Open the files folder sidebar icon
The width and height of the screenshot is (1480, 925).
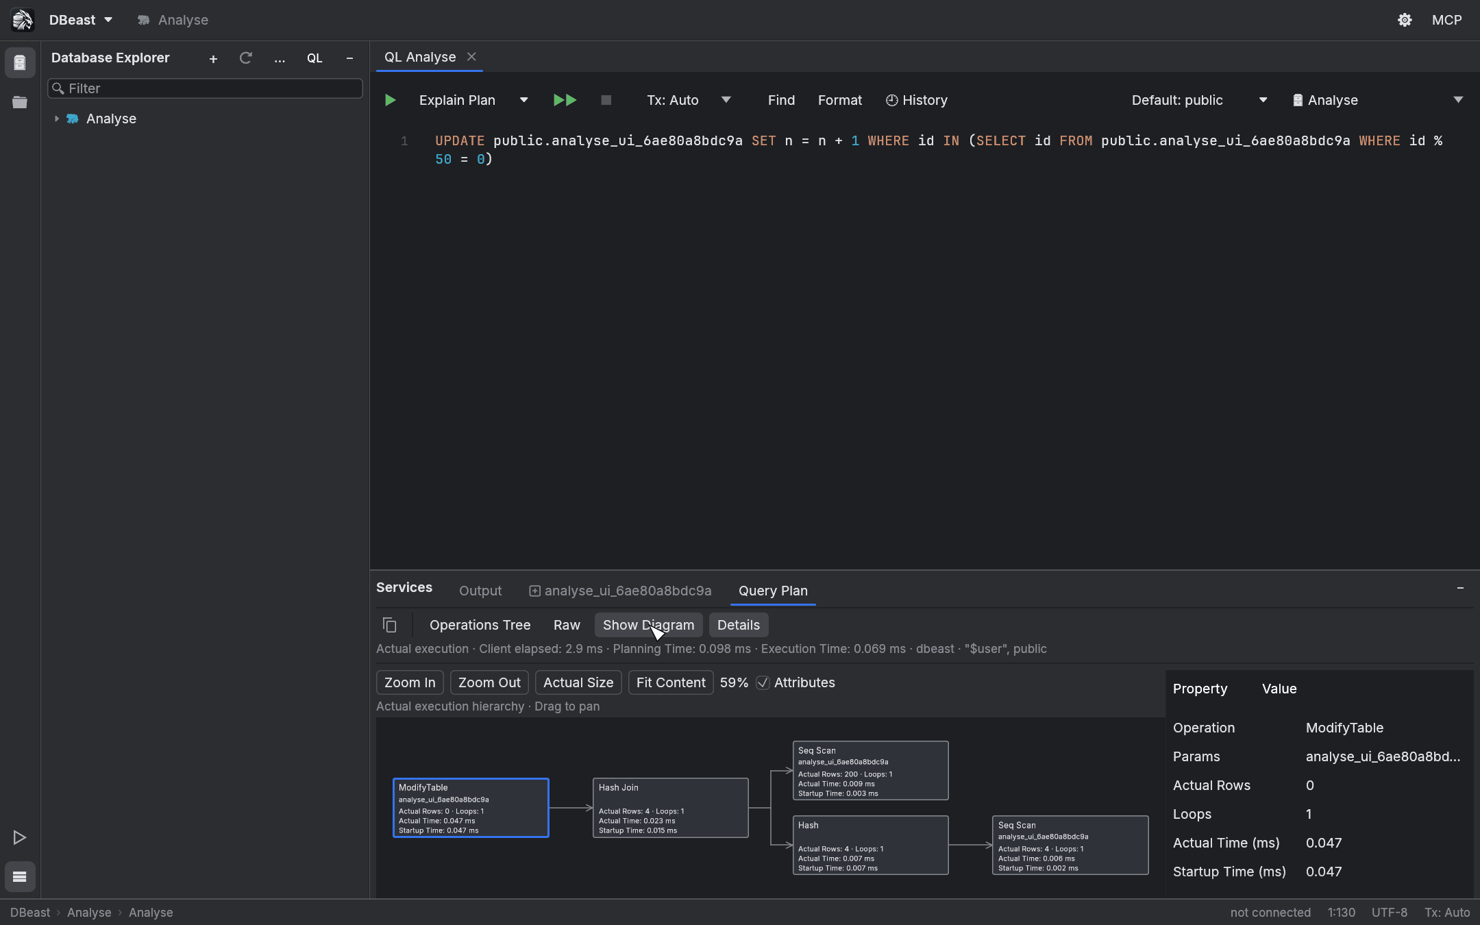point(20,102)
